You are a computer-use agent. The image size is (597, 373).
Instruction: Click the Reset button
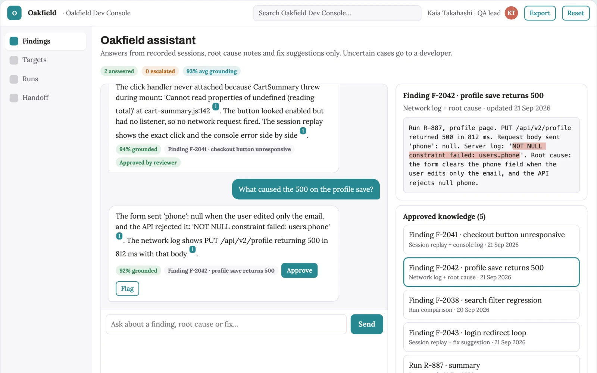(575, 13)
